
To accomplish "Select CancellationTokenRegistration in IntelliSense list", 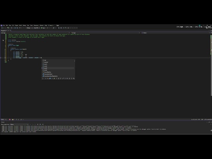I will [58, 76].
